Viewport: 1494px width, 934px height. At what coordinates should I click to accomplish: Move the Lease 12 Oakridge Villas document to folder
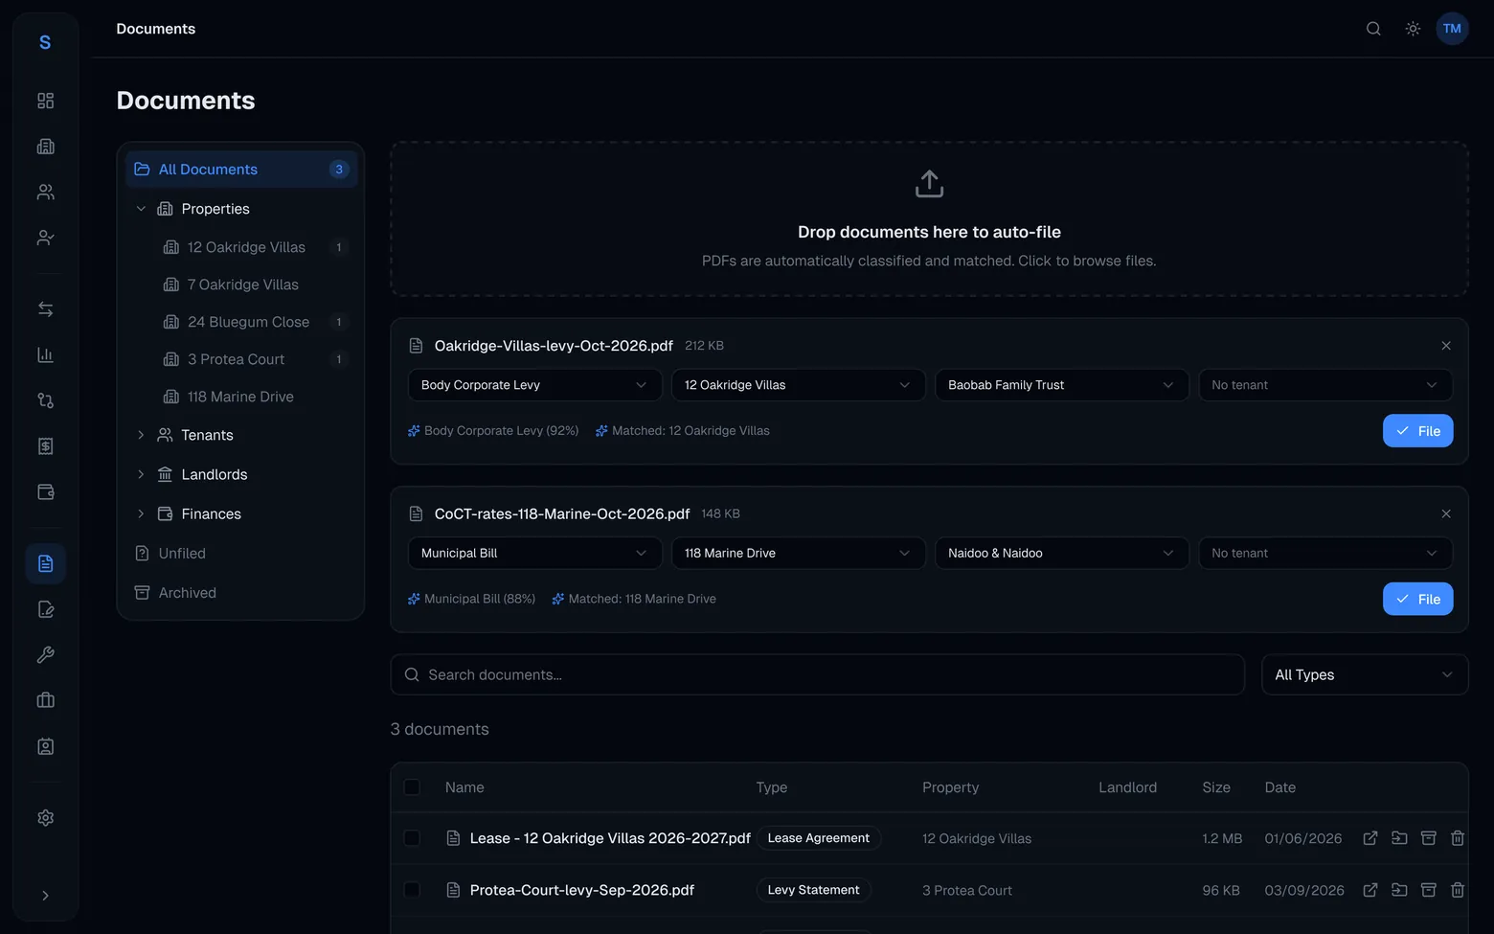(1399, 838)
